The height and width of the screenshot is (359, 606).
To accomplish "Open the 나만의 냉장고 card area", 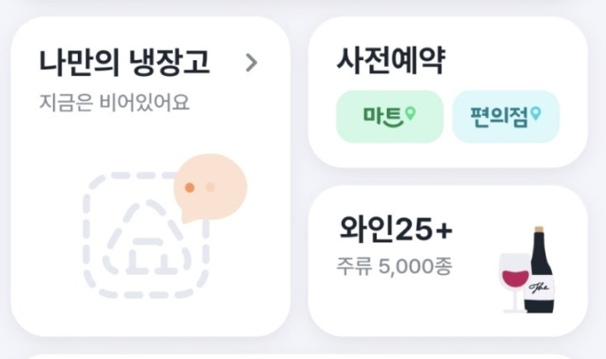I will click(x=150, y=176).
